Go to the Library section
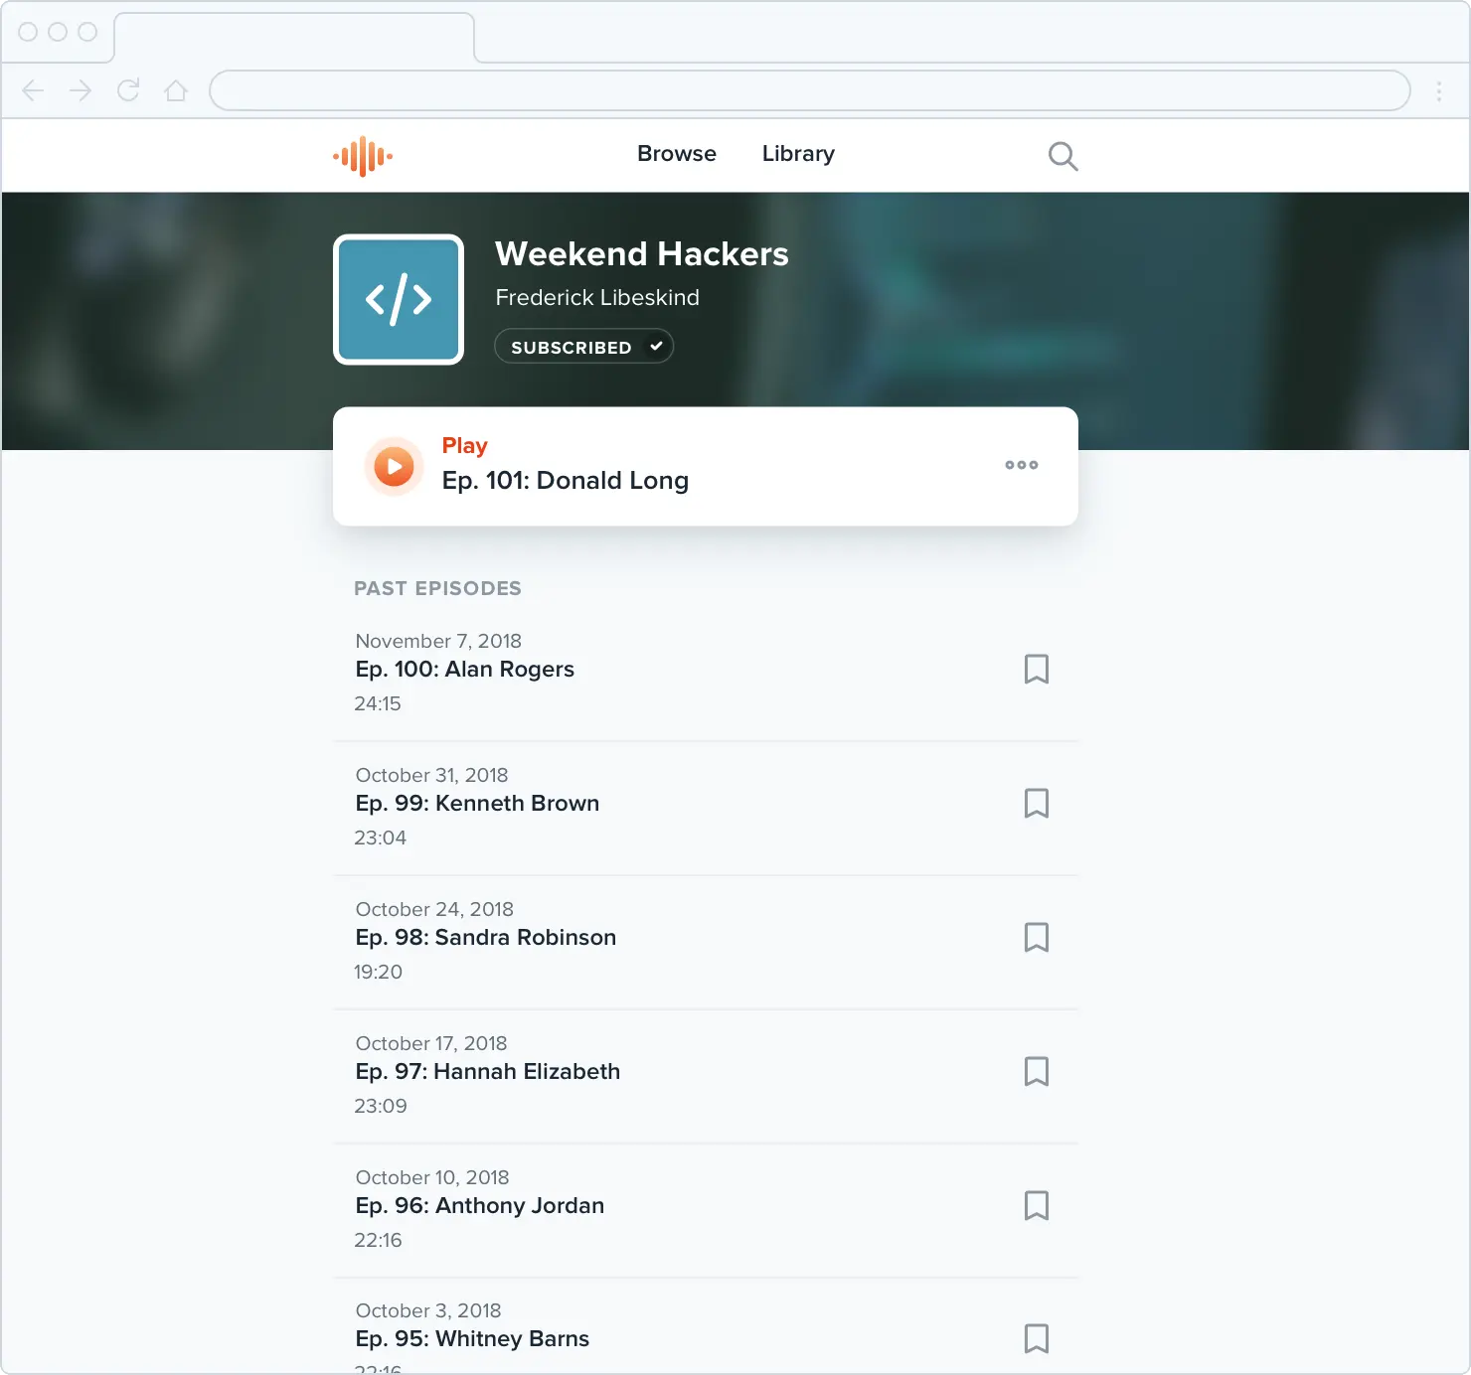1471x1375 pixels. (798, 154)
